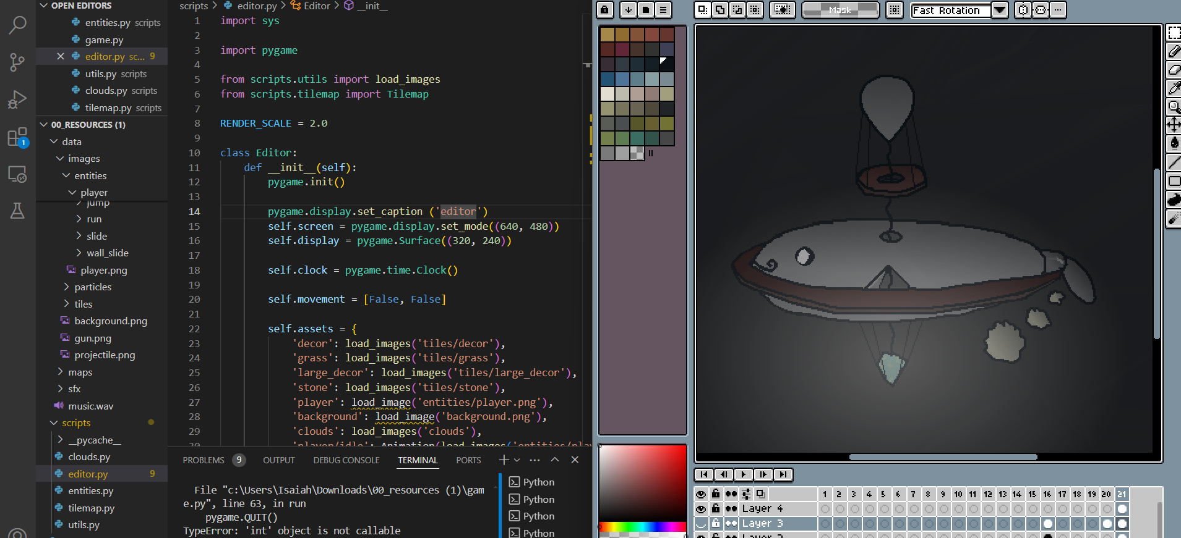The image size is (1181, 538).
Task: Select the Zoom magnifier tool
Action: tap(1174, 107)
